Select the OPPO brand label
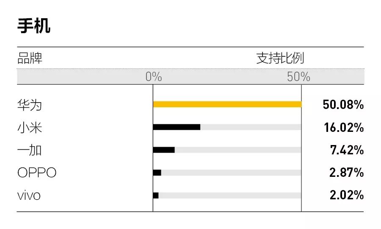The width and height of the screenshot is (381, 229). [37, 173]
